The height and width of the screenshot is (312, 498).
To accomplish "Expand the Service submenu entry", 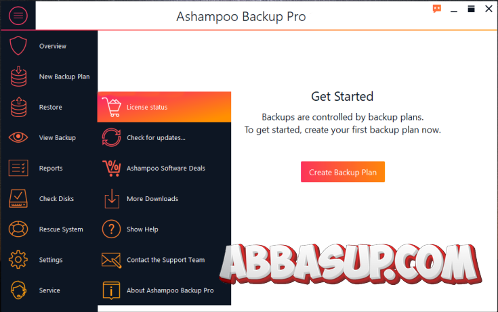I will tap(49, 290).
